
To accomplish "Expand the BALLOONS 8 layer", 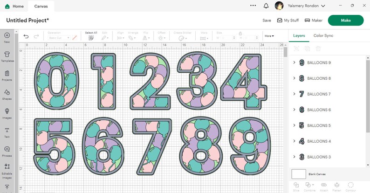I will [x=294, y=78].
